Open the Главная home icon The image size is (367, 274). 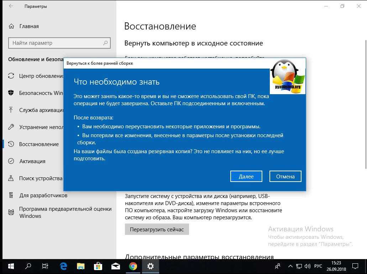tap(11, 26)
